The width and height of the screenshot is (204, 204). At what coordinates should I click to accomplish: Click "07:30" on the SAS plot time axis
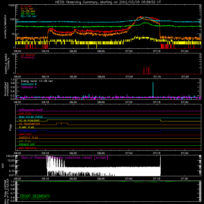click(184, 179)
